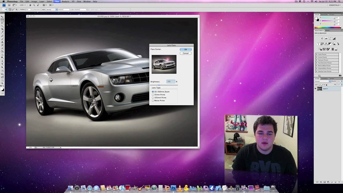Click the foreground color swatch in Color panel
The image size is (343, 193).
pyautogui.click(x=316, y=18)
